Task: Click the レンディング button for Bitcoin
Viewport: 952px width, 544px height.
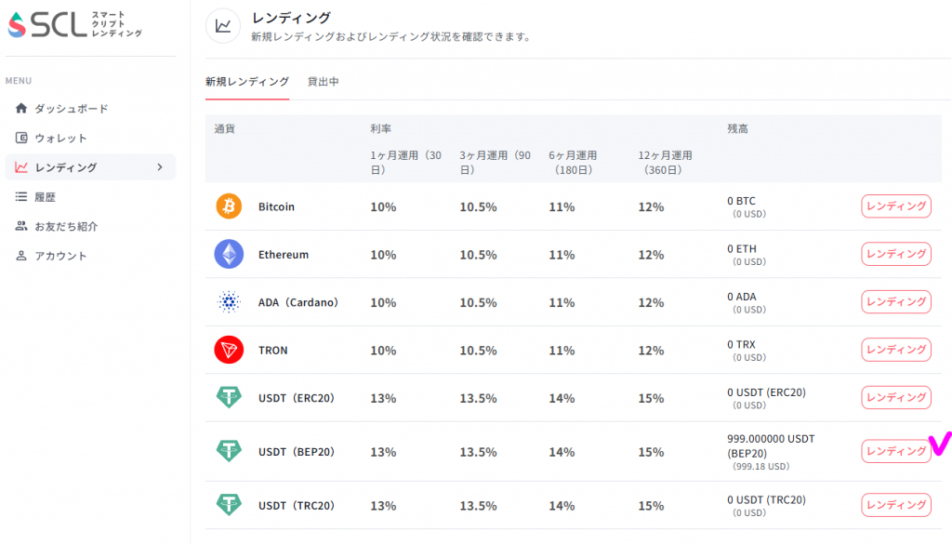Action: tap(895, 206)
